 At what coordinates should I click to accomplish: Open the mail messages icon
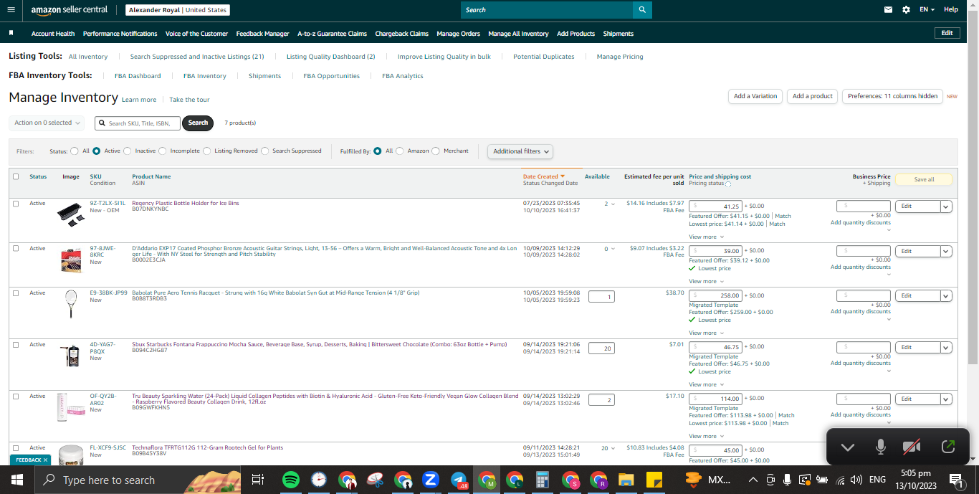(889, 9)
